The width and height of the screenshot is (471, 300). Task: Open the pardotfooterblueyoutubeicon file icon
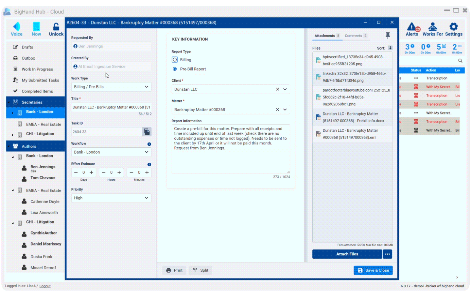[318, 97]
